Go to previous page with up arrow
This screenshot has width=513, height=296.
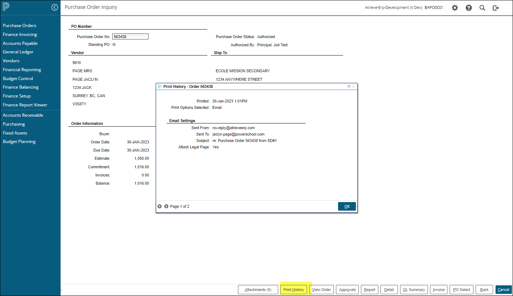[160, 206]
